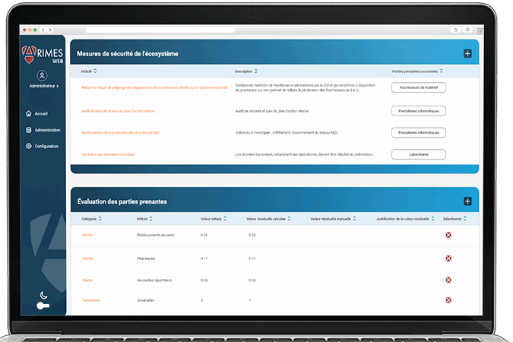Viewport: 513px width, 342px height.
Task: Click the moon dark mode icon
Action: (43, 295)
